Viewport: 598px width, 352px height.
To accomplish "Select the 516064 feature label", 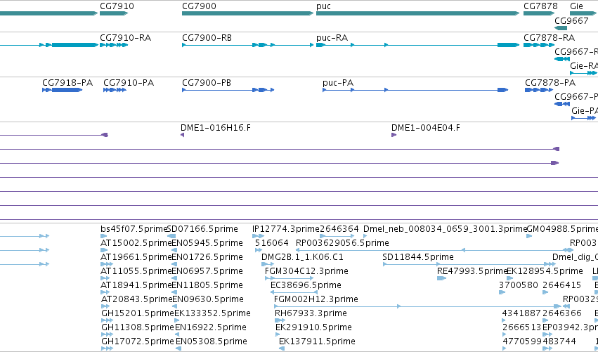I will click(x=271, y=243).
